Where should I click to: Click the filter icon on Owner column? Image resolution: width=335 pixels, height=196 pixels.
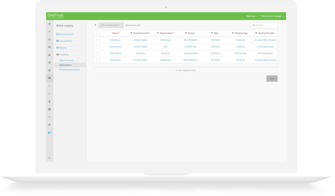pos(186,33)
